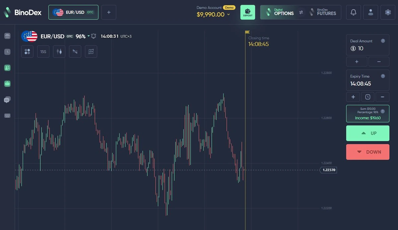Image resolution: width=398 pixels, height=230 pixels.
Task: Click the green UP trade button
Action: [x=367, y=133]
